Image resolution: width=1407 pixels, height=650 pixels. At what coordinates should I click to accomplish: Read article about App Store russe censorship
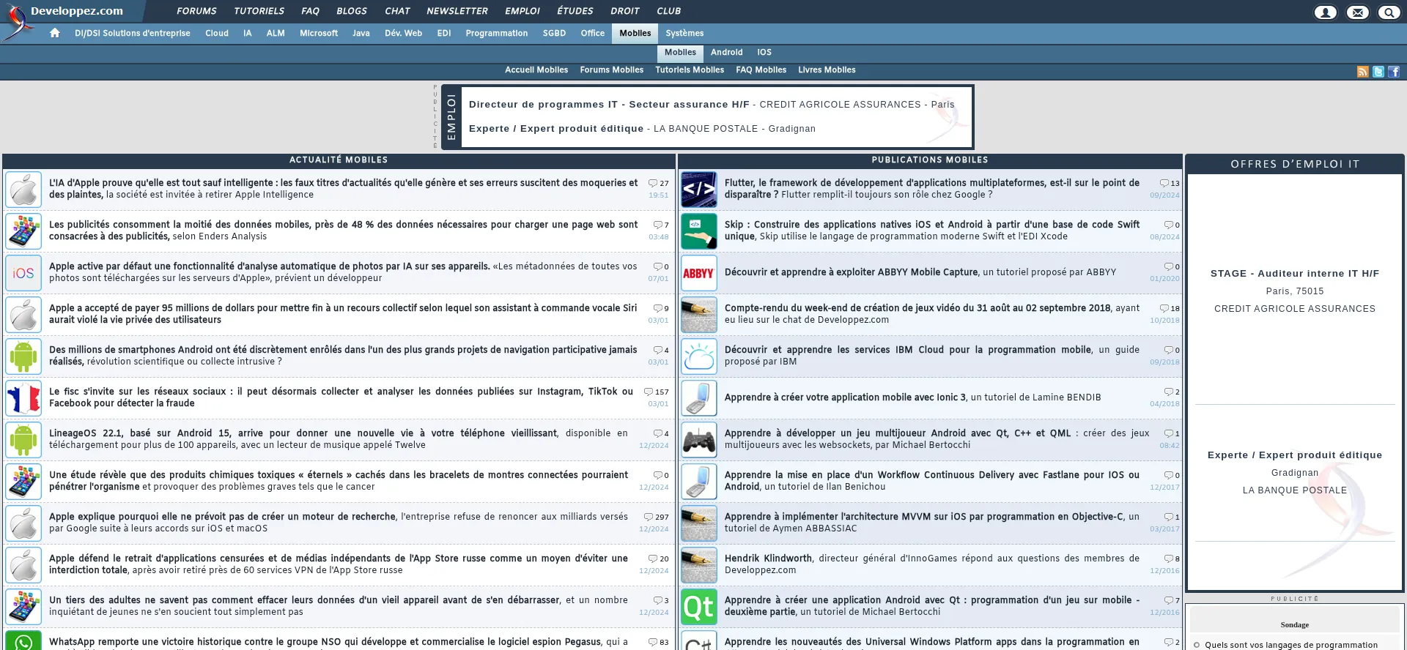click(x=339, y=564)
